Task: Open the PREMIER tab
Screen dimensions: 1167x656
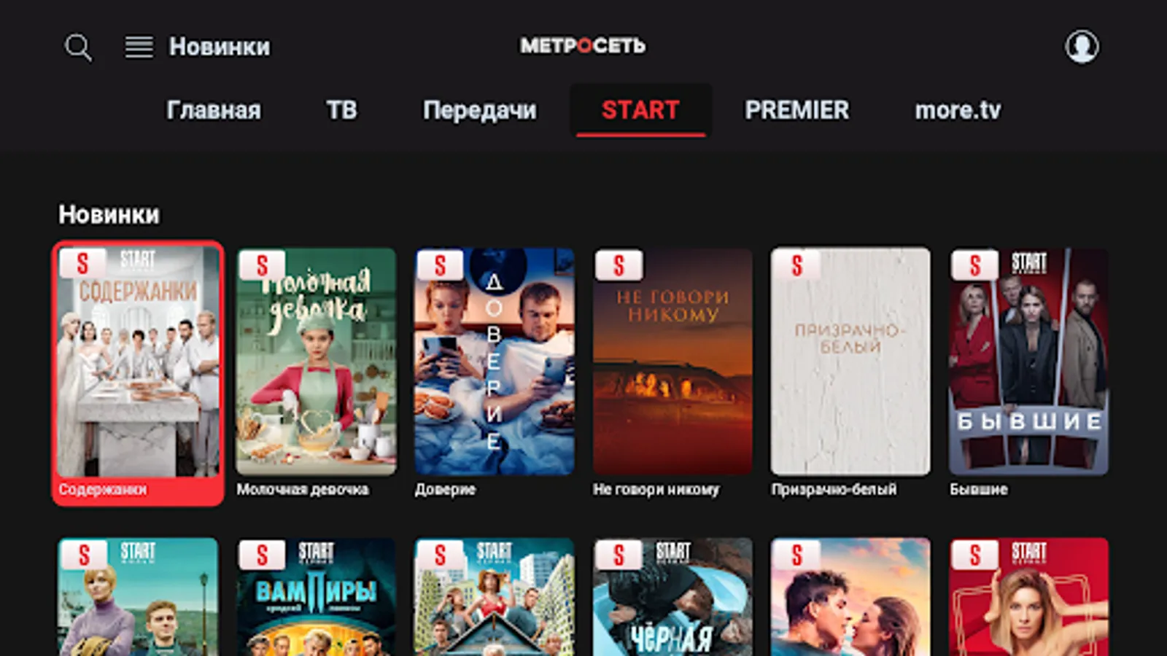Action: tap(796, 110)
